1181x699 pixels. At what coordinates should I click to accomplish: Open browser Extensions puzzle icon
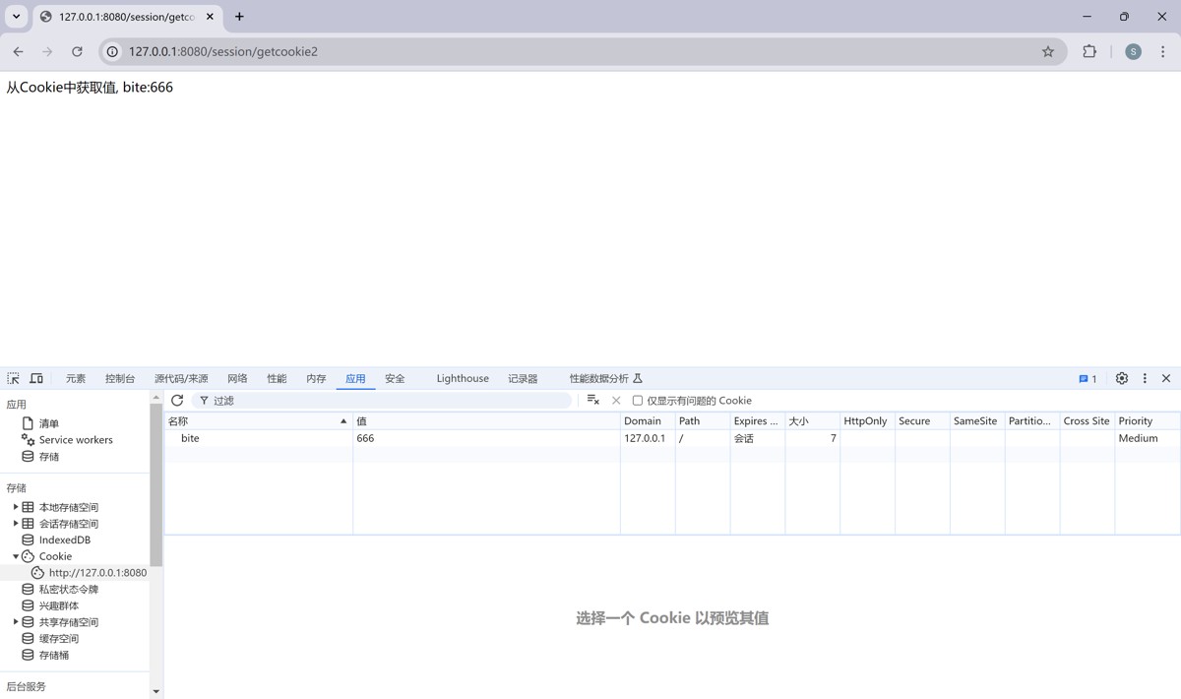pos(1089,51)
